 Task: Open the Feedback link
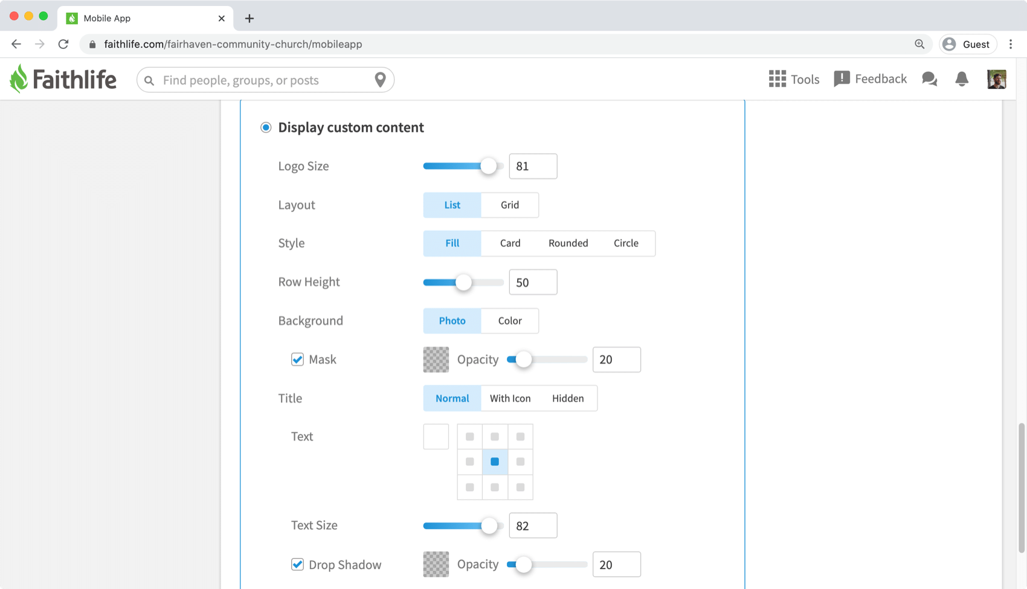pyautogui.click(x=870, y=79)
